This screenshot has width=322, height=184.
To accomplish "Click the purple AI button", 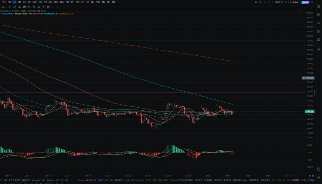I will (x=306, y=2).
